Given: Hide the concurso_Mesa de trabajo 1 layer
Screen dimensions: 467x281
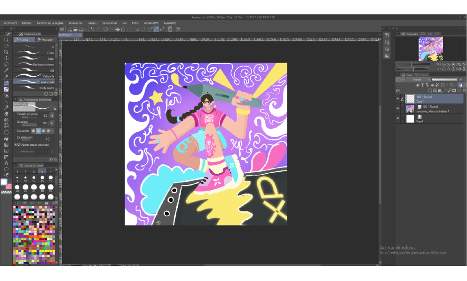Looking at the screenshot, I should (397, 108).
